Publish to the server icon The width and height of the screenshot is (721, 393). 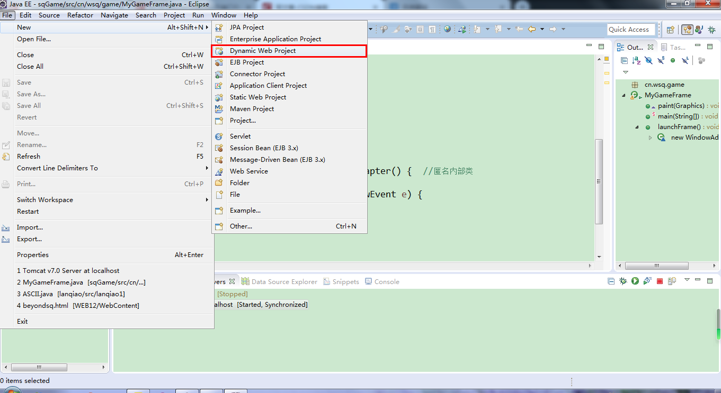pos(672,281)
